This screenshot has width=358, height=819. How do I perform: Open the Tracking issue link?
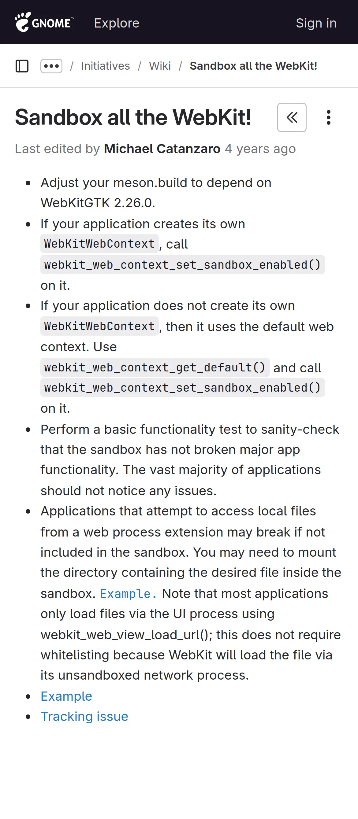point(84,716)
